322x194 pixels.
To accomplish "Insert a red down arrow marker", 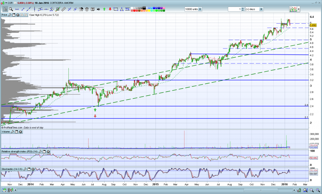I will click(x=110, y=9).
